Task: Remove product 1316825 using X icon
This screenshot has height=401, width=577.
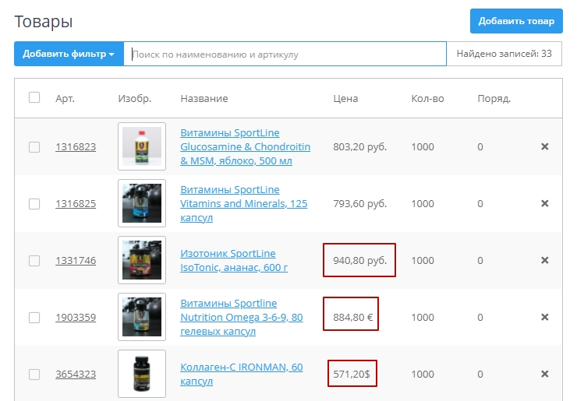Action: click(x=545, y=203)
